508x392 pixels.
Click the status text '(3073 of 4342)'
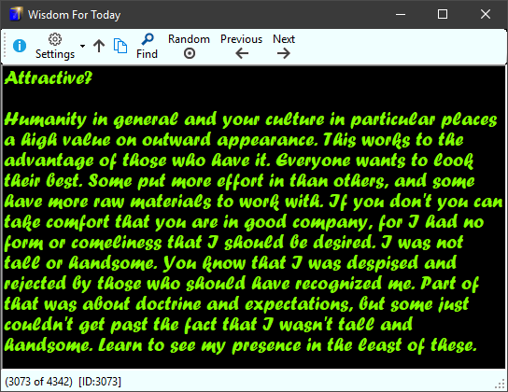click(x=38, y=382)
